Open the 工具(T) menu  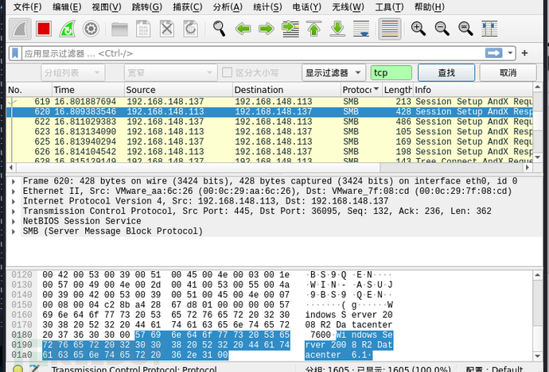tap(389, 6)
